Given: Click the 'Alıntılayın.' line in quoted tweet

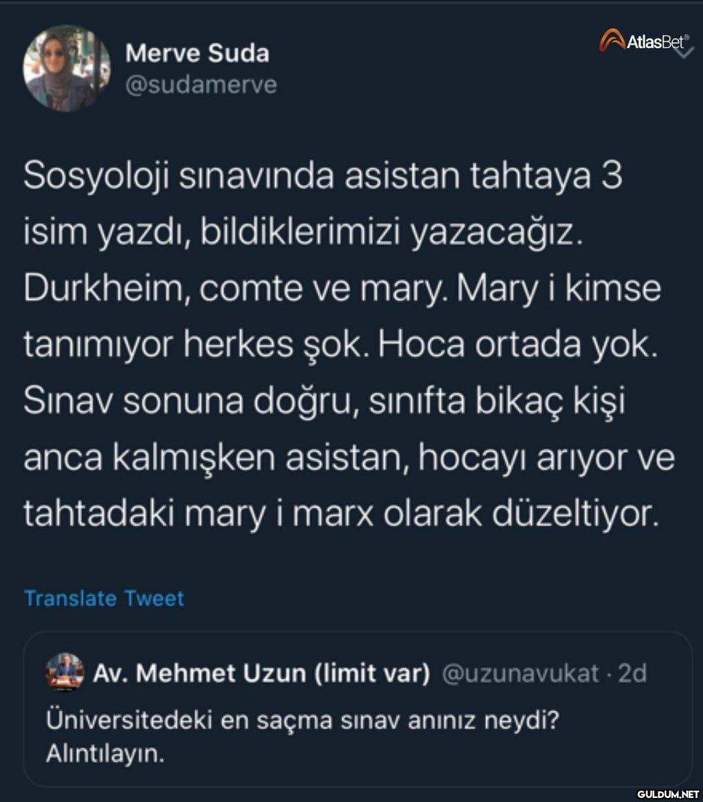Looking at the screenshot, I should [x=105, y=755].
